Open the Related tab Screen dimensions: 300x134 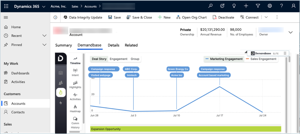131,45
